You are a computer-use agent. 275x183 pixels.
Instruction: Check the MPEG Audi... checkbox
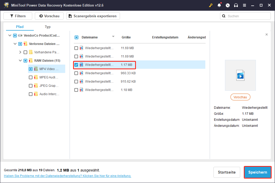31,77
